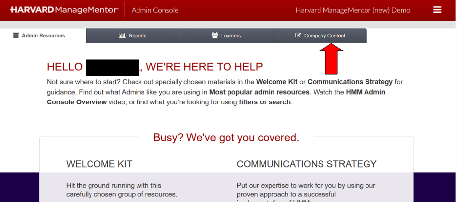Open the hamburger menu icon

tap(437, 10)
